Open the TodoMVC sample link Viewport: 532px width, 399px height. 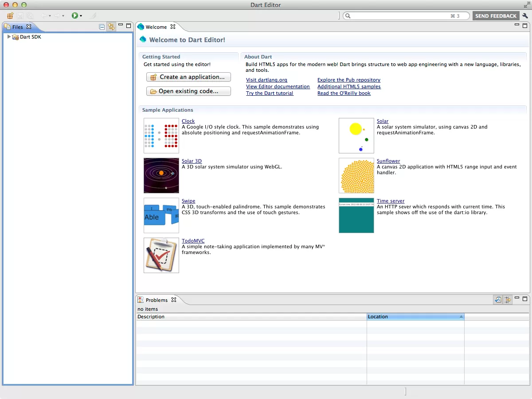coord(193,241)
